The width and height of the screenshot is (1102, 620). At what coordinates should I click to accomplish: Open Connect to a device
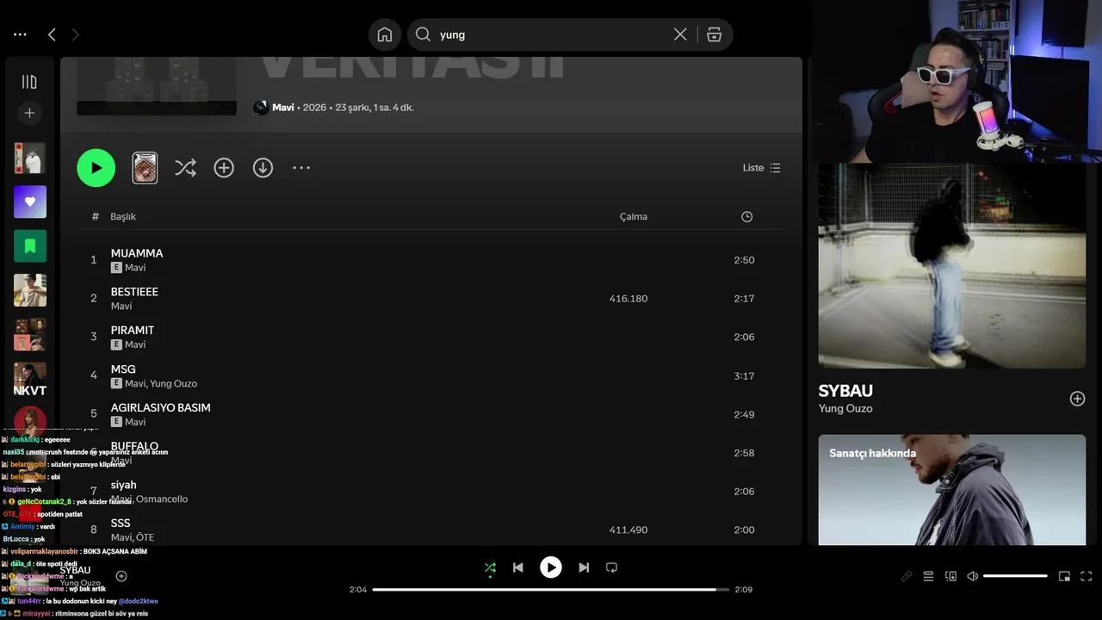[951, 576]
